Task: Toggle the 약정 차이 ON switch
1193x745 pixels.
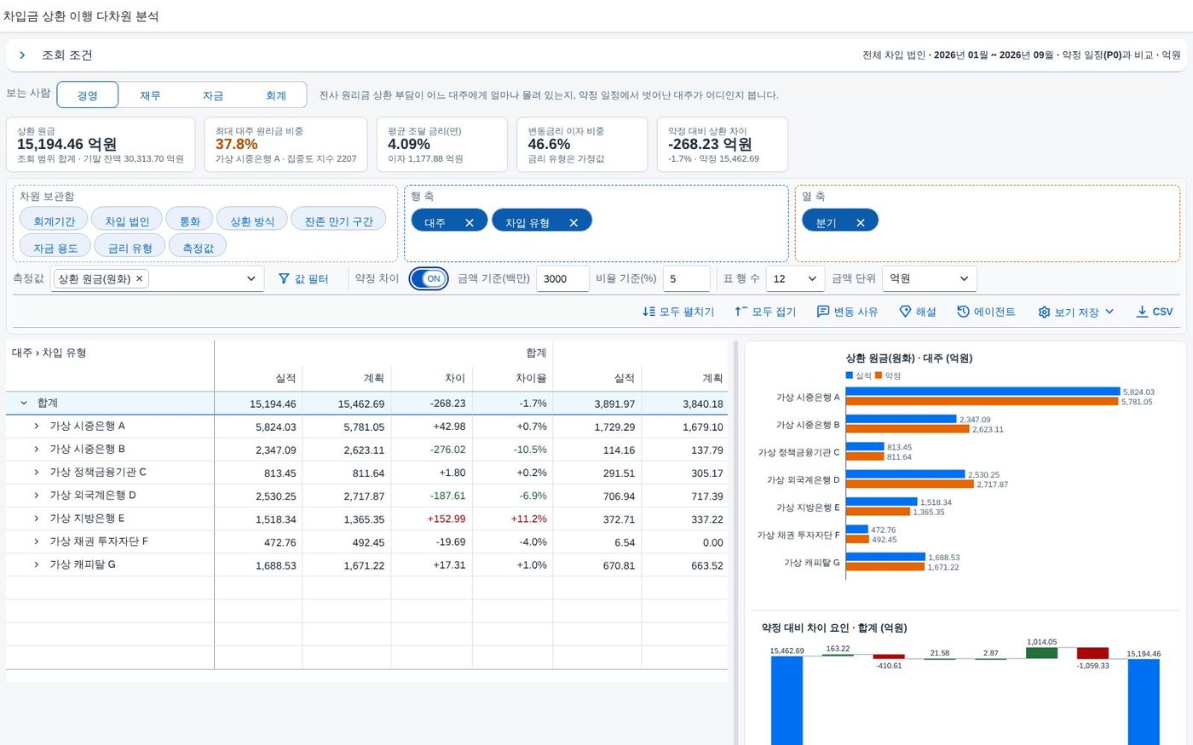Action: tap(429, 278)
